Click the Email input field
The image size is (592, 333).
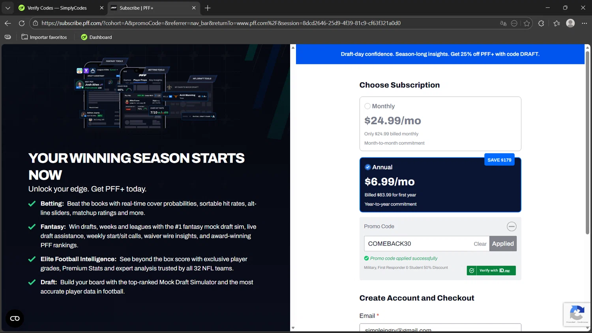click(x=440, y=328)
